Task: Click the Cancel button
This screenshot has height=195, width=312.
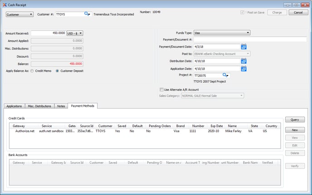Action: tap(298, 12)
